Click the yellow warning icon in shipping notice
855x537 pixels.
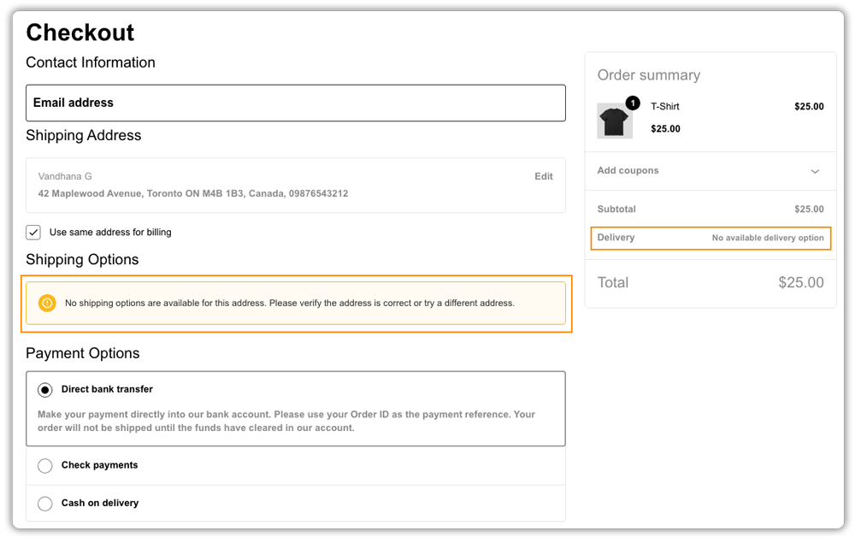[47, 303]
